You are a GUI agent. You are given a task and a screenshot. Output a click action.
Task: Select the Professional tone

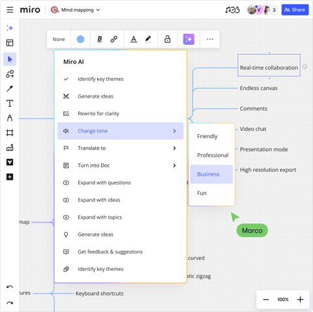(211, 155)
